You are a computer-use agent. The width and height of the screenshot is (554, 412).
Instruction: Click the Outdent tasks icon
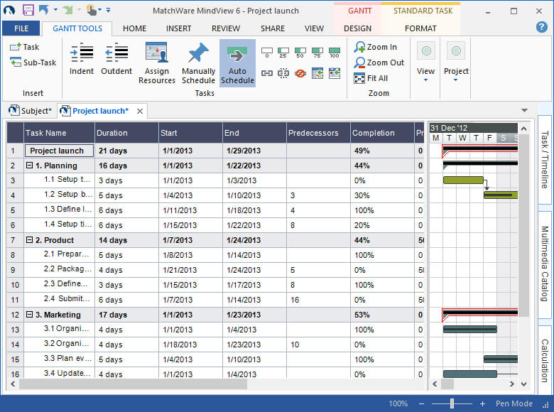point(116,53)
